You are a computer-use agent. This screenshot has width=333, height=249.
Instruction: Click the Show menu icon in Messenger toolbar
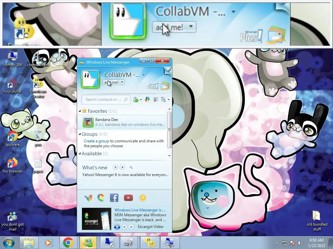click(x=163, y=100)
